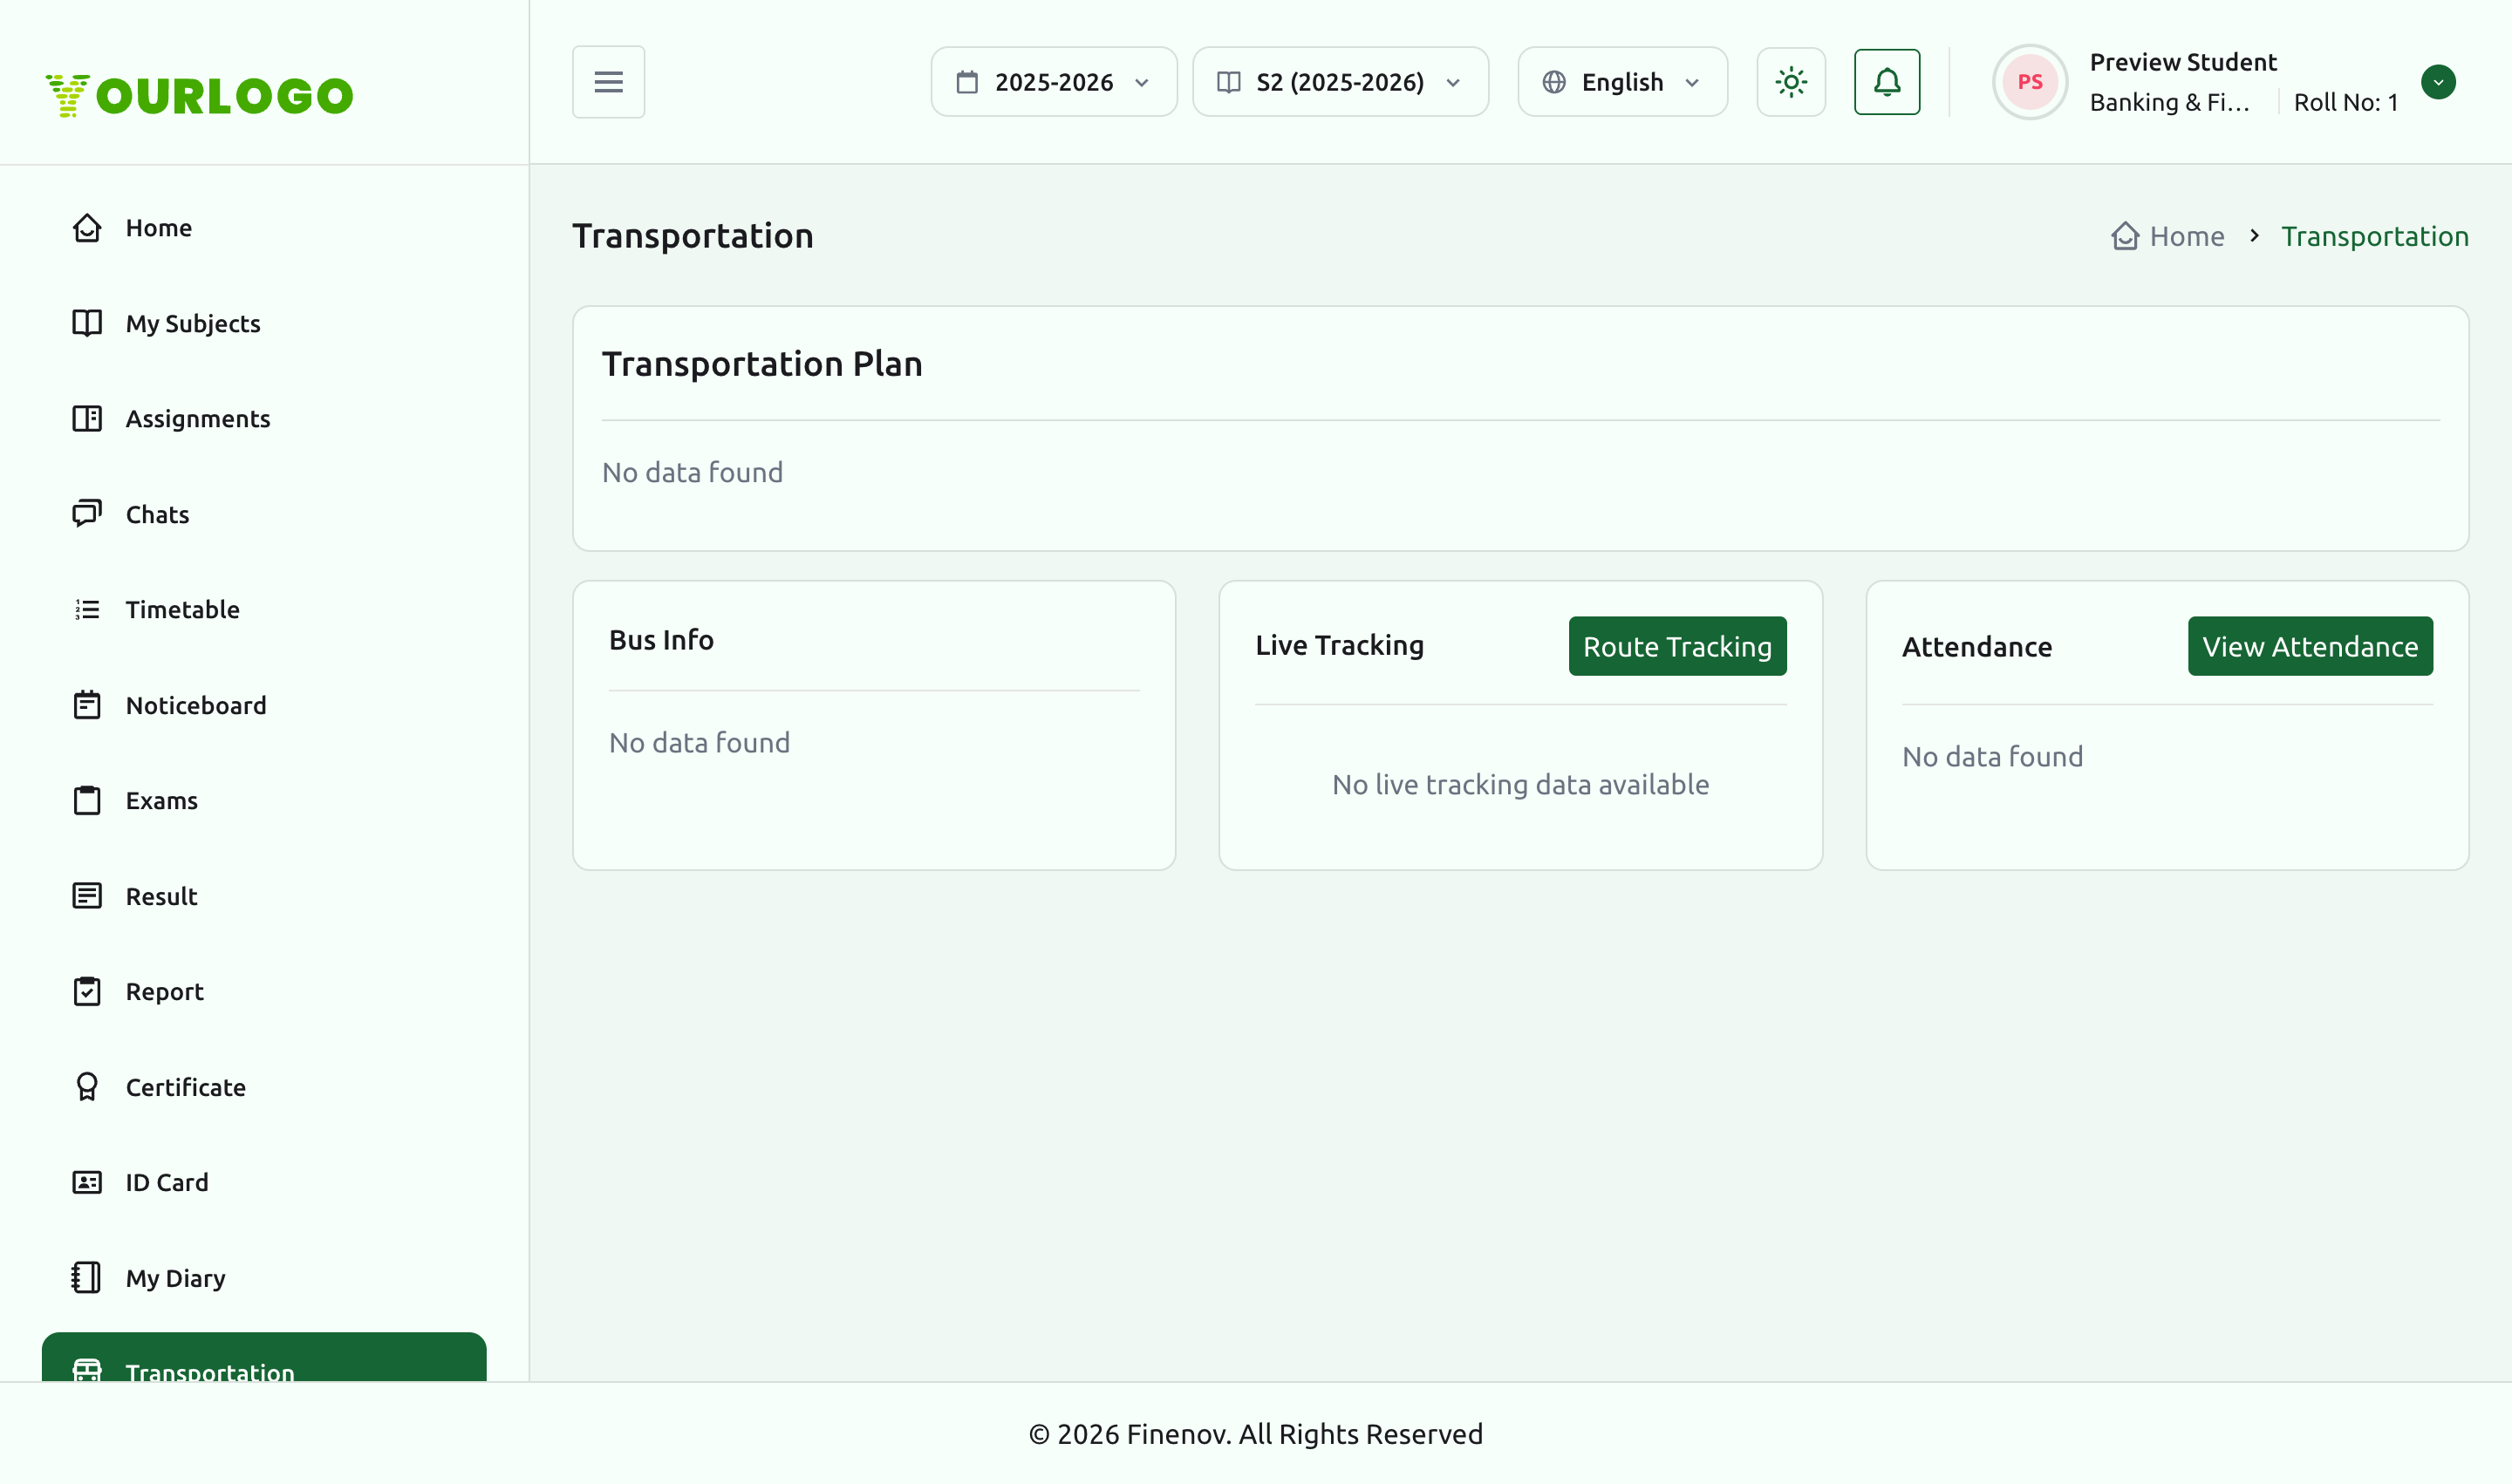Open Report label in sidebar
This screenshot has width=2512, height=1484.
164,992
